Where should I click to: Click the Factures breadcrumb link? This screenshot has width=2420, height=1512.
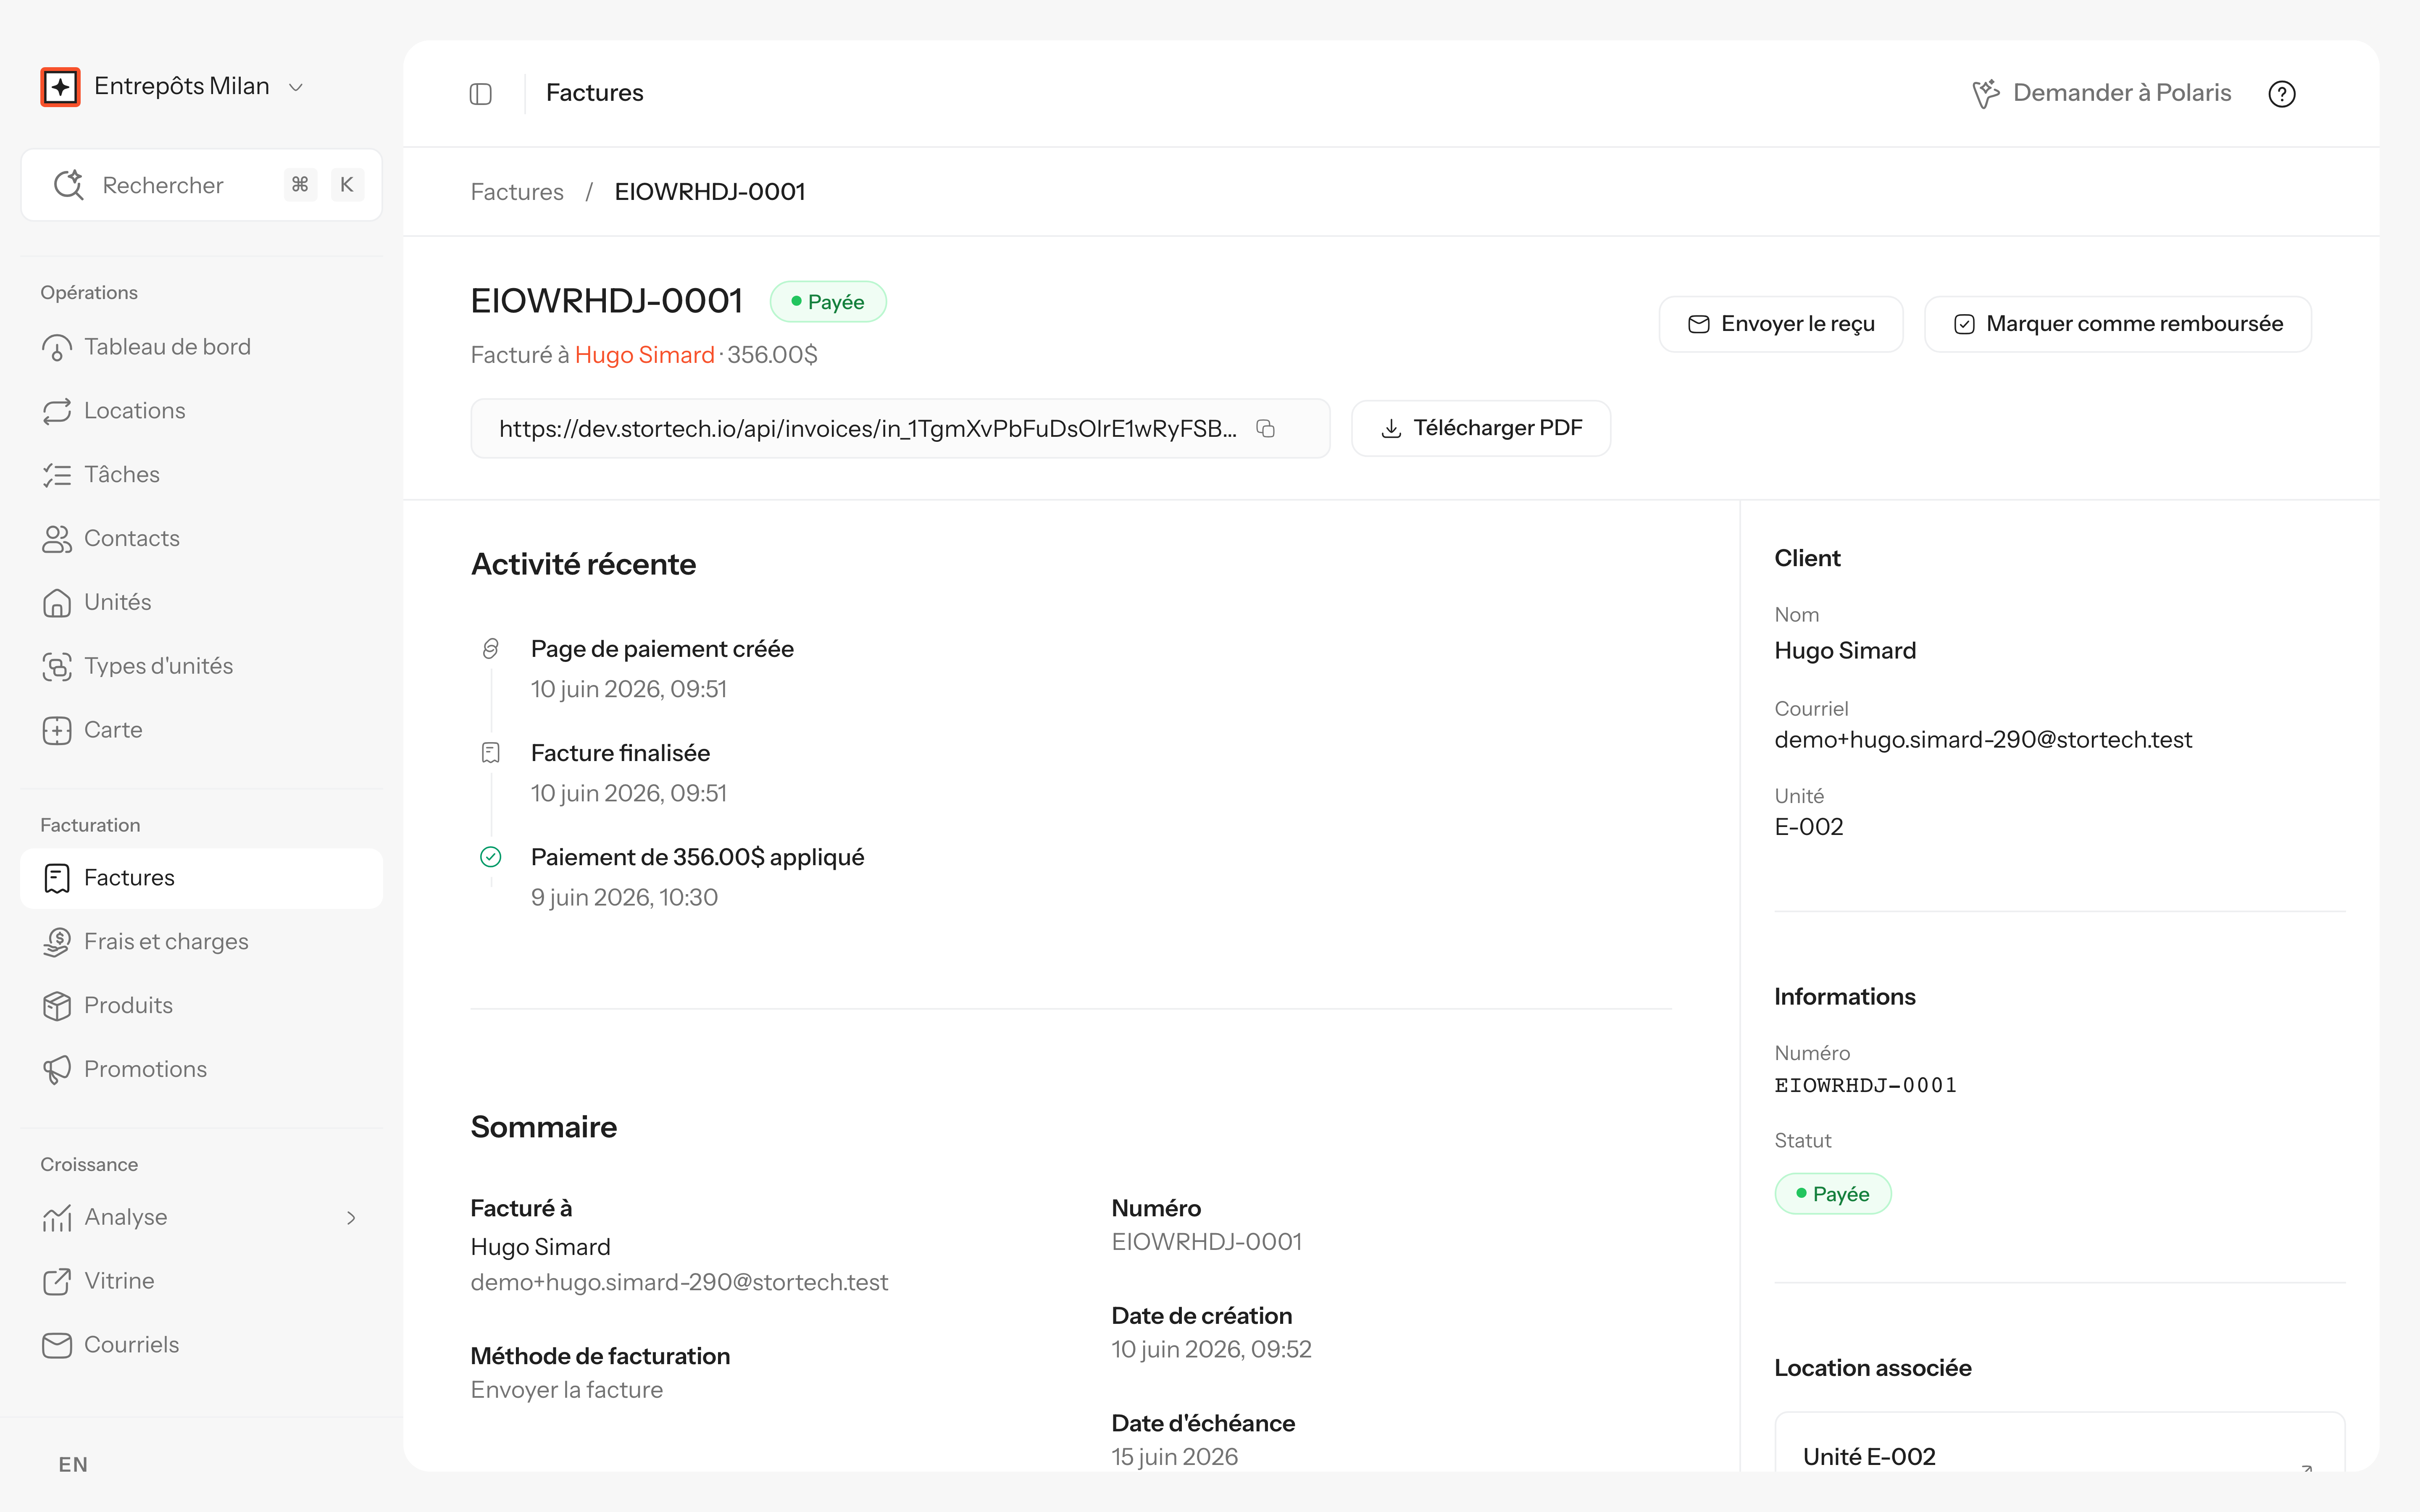(517, 192)
